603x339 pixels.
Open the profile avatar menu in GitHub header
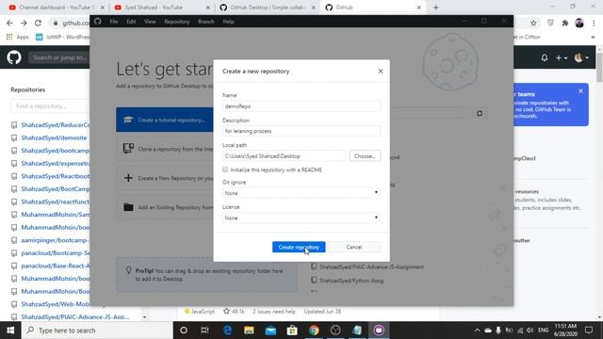[581, 57]
